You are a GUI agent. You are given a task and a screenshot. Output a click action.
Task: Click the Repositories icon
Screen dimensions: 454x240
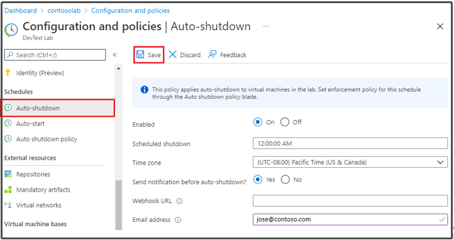point(8,174)
